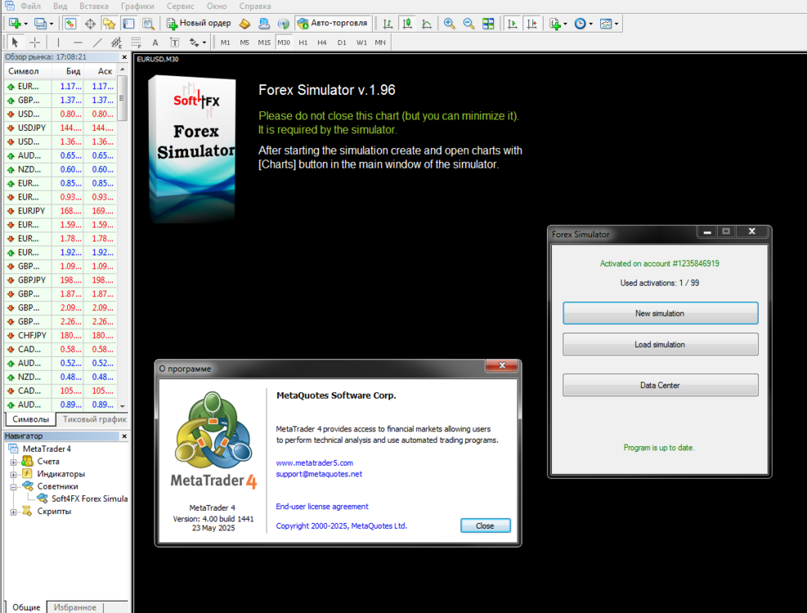The height and width of the screenshot is (613, 807).
Task: Switch to the Избранное tab in Navigator
Action: (75, 607)
